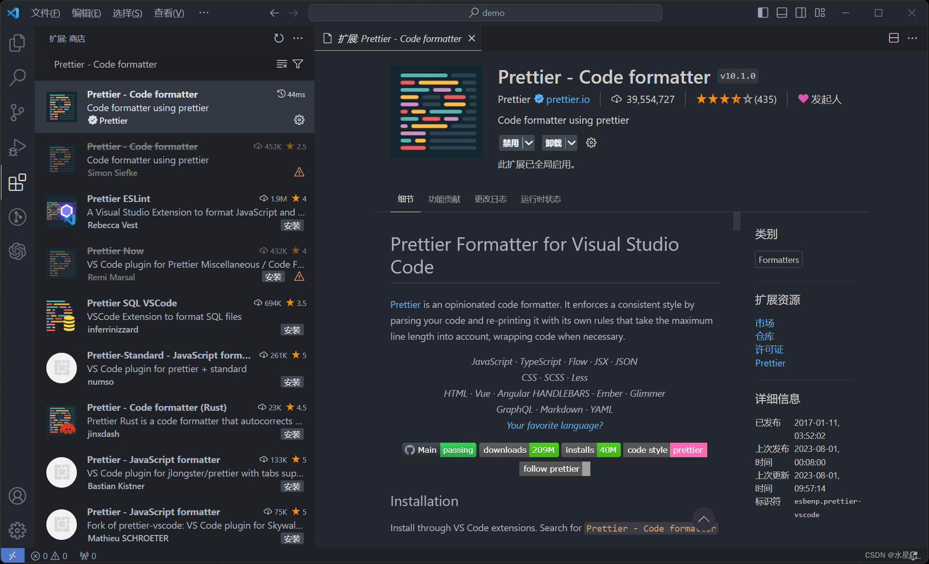Viewport: 929px width, 564px height.
Task: Open the 查看(V) menu
Action: pos(169,13)
